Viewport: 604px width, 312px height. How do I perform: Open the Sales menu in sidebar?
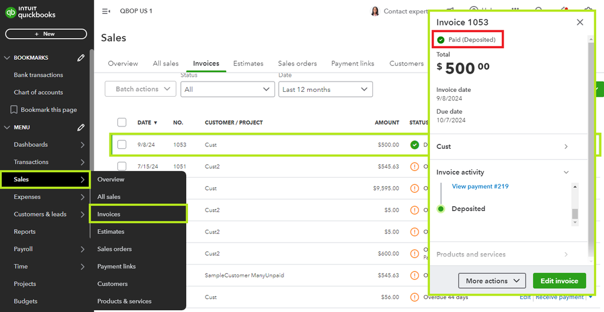click(45, 180)
